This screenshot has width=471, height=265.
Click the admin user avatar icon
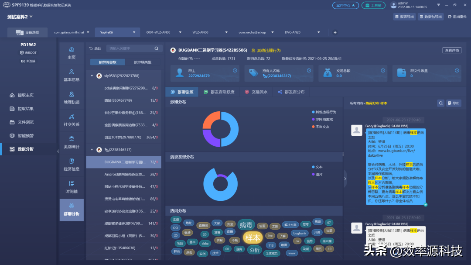coord(393,5)
